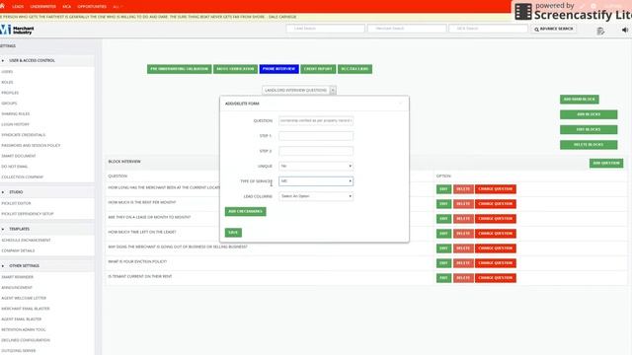This screenshot has height=355, width=632.
Task: Open Profiles in the settings sidebar
Action: pyautogui.click(x=10, y=93)
